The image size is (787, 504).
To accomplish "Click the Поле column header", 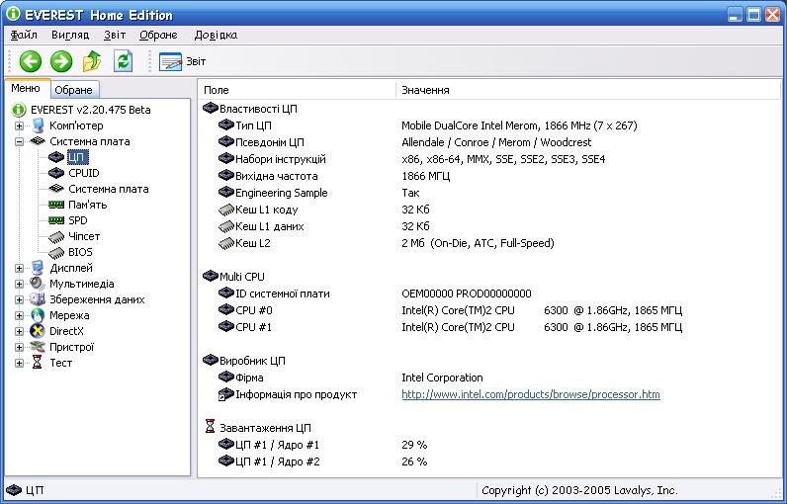I will tap(297, 90).
